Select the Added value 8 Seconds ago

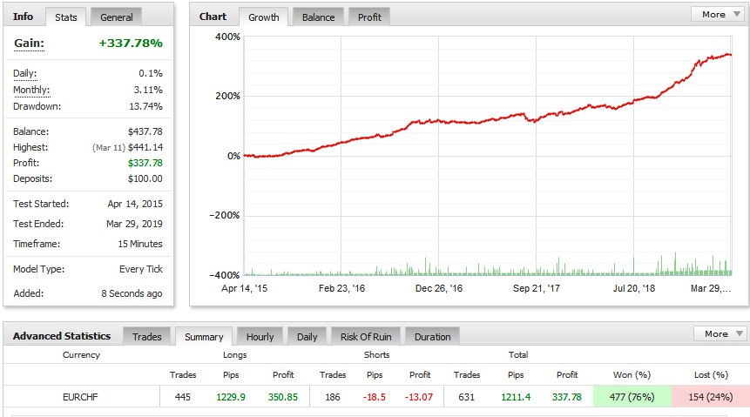click(x=132, y=293)
